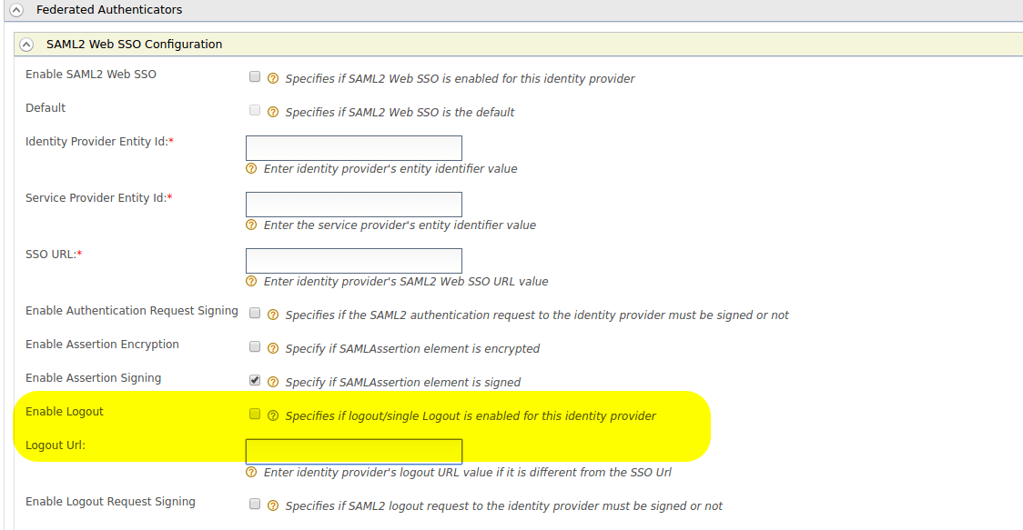Click help icon beside Enable Assertion Encryption

point(273,348)
